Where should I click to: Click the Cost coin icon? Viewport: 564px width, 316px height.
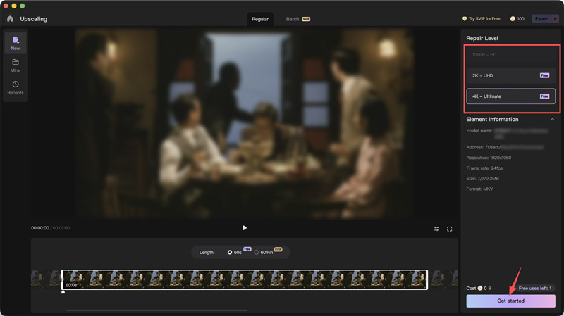pyautogui.click(x=480, y=288)
